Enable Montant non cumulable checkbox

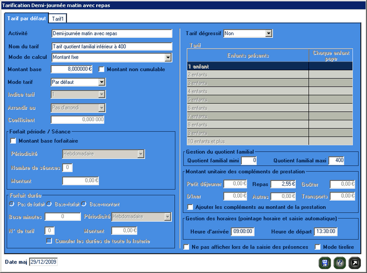[102, 69]
